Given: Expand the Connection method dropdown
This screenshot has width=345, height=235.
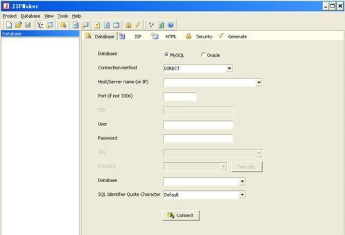Looking at the screenshot, I should pyautogui.click(x=229, y=69).
